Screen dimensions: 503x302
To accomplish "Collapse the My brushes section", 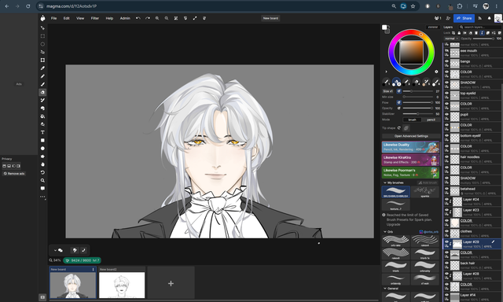I will pyautogui.click(x=385, y=182).
